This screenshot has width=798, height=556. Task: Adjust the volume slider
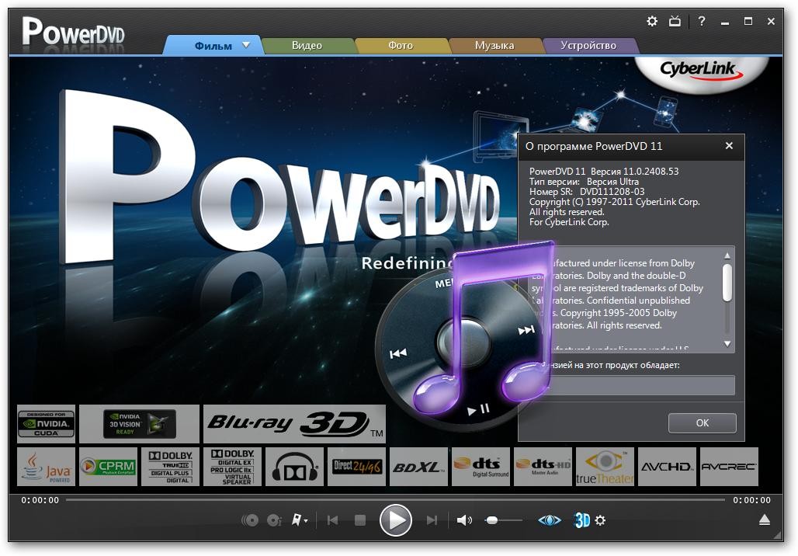(503, 520)
